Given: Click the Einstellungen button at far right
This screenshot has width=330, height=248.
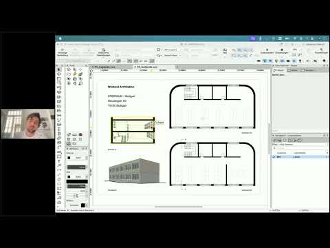Looking at the screenshot, I should point(321,51).
